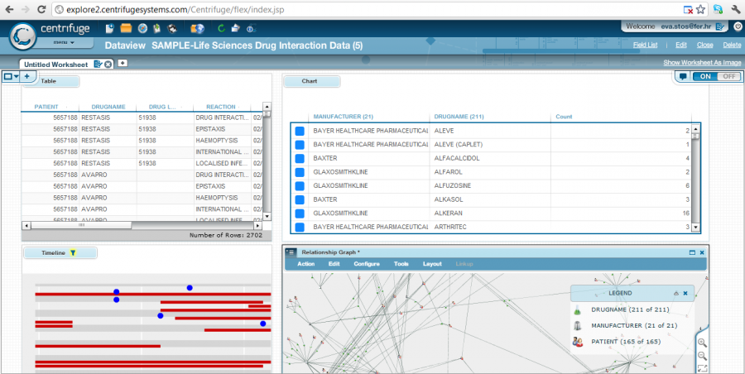Viewport: 745px width, 374px height.
Task: Zoom in on the relationship graph
Action: point(702,343)
